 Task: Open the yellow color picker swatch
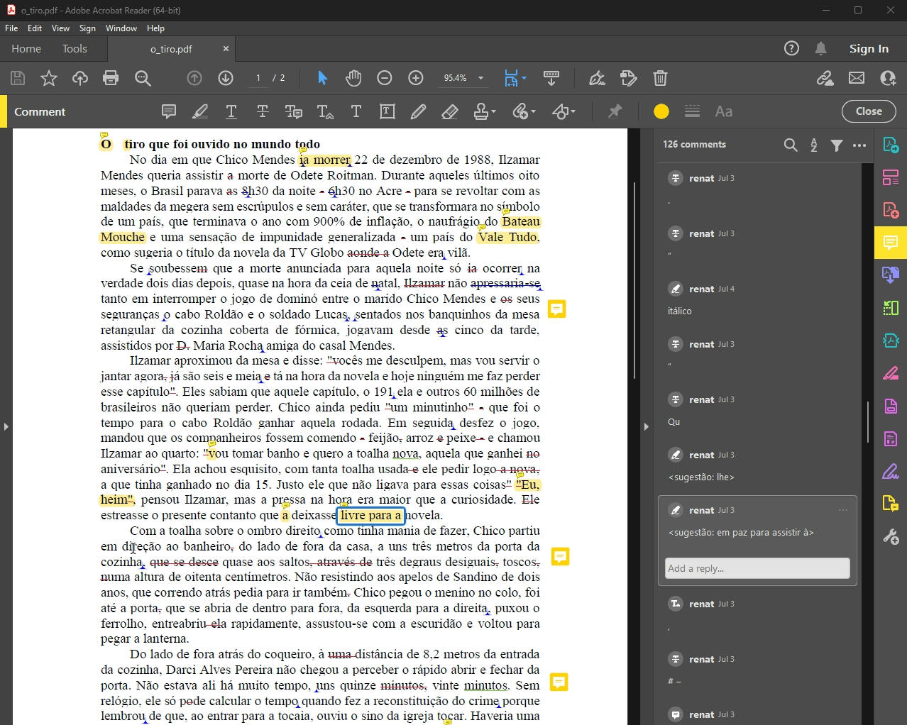coord(661,111)
